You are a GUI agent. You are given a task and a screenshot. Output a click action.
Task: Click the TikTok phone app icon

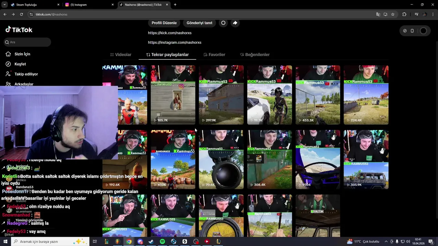[x=412, y=31]
